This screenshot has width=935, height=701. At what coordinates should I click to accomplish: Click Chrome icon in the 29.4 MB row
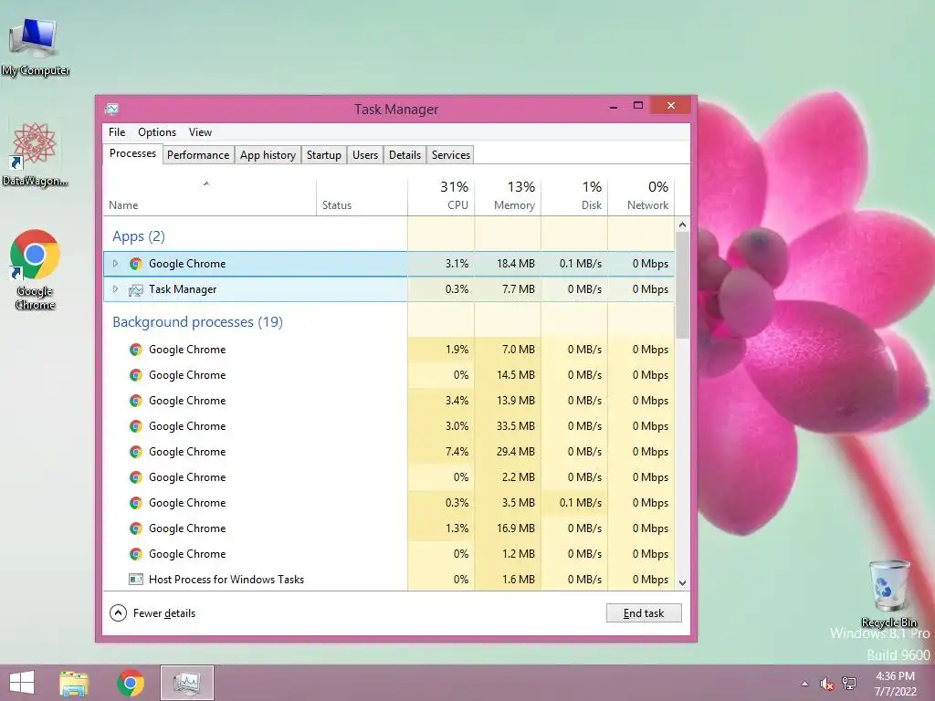[136, 452]
